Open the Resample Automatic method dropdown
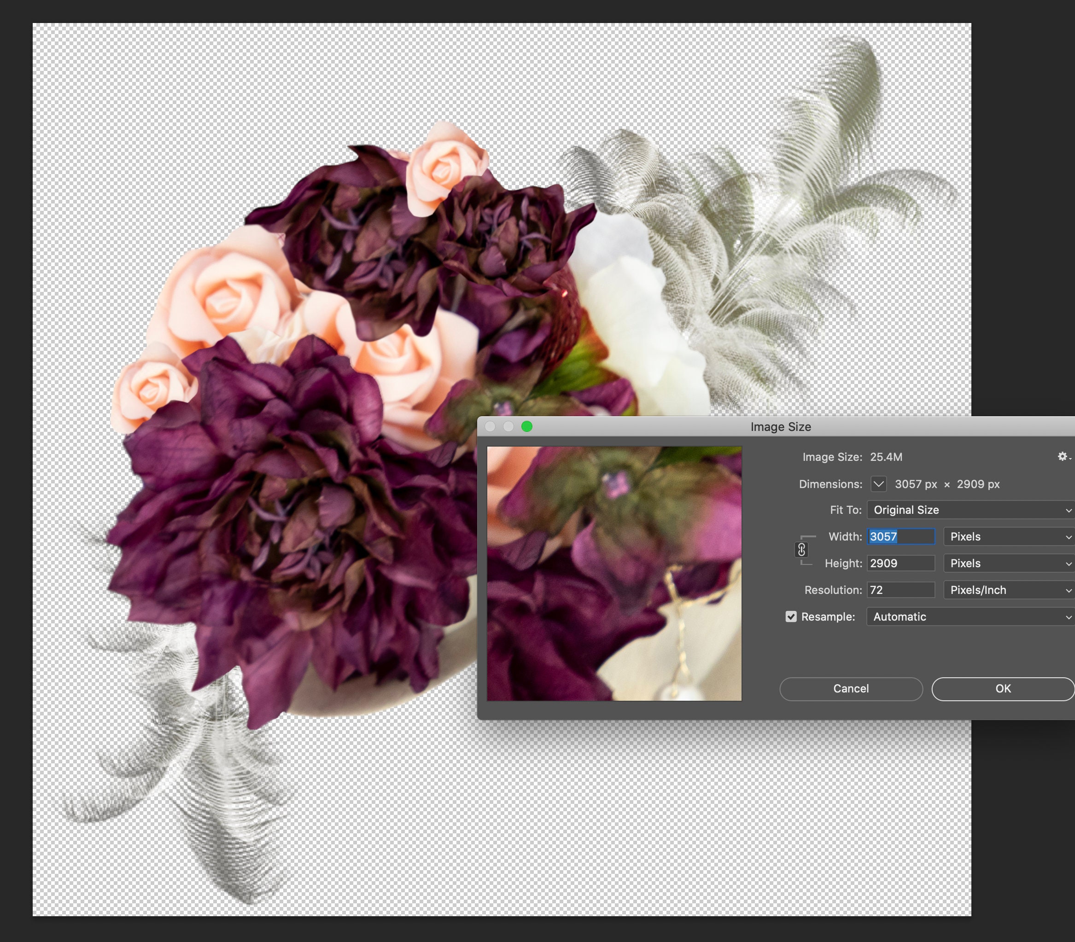 [x=971, y=616]
